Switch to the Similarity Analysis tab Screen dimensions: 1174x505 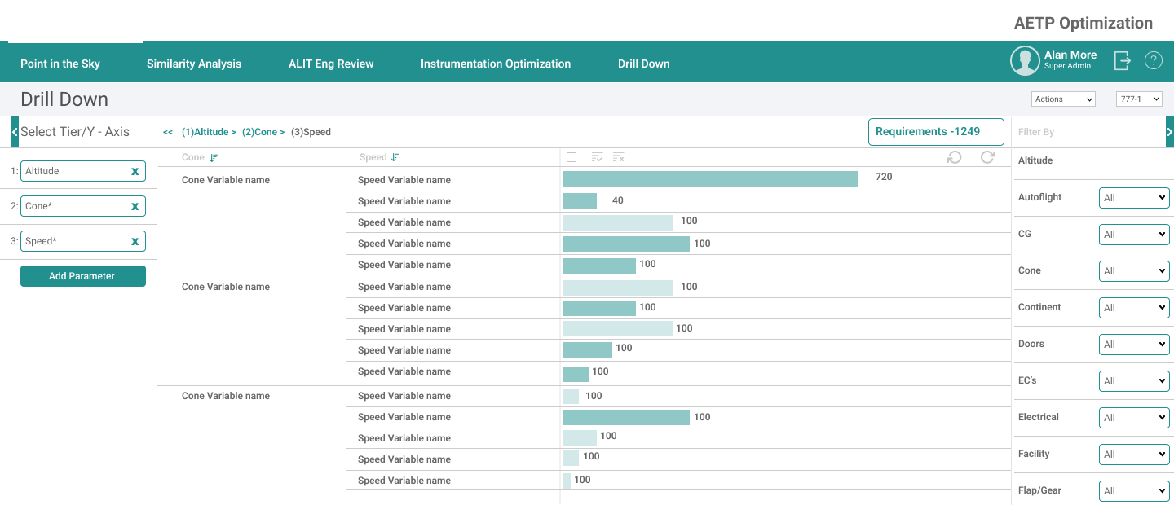[x=194, y=64]
